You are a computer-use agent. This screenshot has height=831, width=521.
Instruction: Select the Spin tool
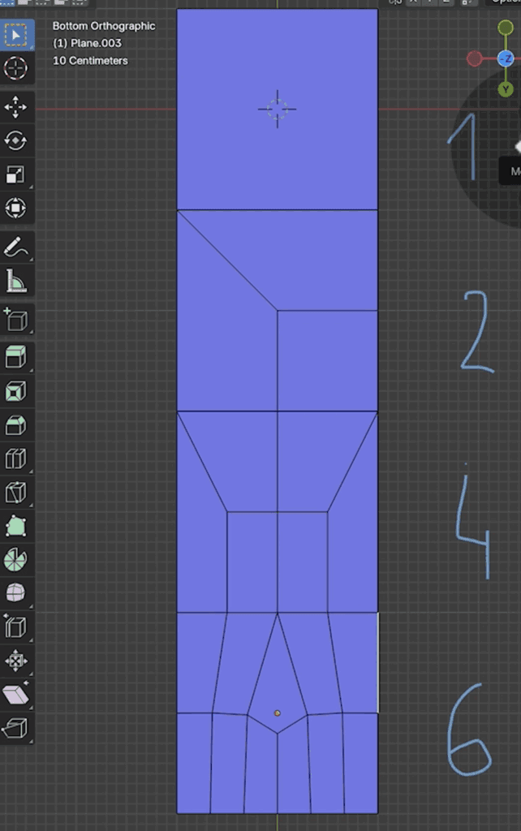[16, 560]
